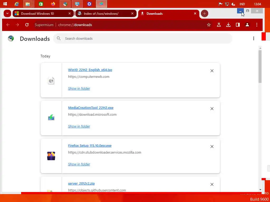
Task: Reload the downloads page
Action: click(27, 25)
